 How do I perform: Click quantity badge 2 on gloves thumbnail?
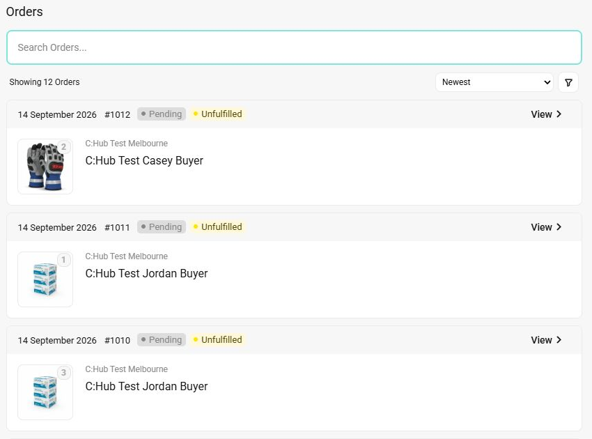pos(64,147)
